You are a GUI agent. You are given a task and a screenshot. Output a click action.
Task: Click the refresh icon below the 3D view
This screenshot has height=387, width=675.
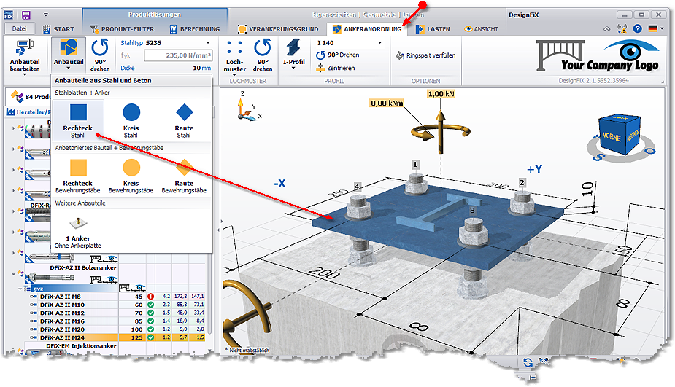click(x=528, y=362)
